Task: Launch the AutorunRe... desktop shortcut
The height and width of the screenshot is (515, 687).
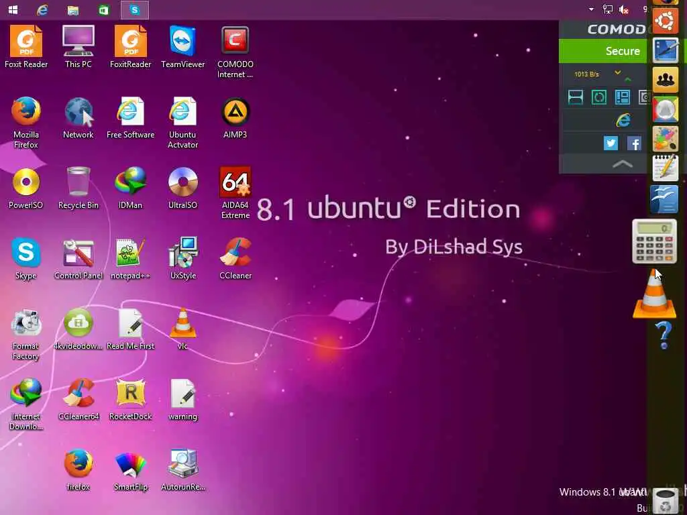Action: tap(182, 470)
